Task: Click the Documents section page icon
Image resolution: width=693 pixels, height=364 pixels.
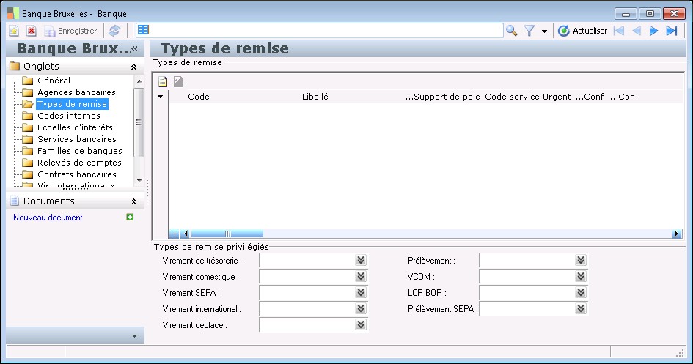Action: (x=15, y=201)
